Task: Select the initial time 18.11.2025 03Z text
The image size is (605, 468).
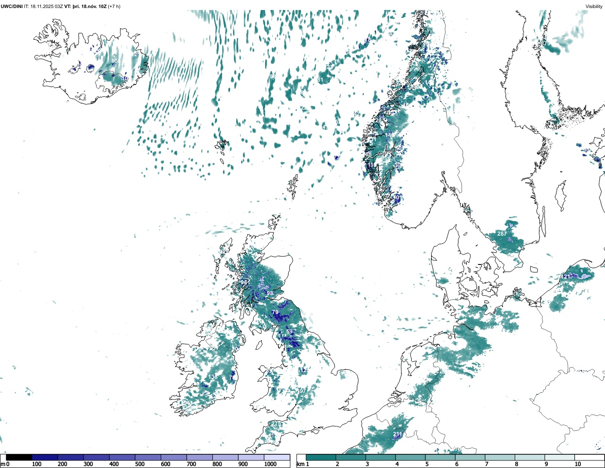Action: (47, 6)
